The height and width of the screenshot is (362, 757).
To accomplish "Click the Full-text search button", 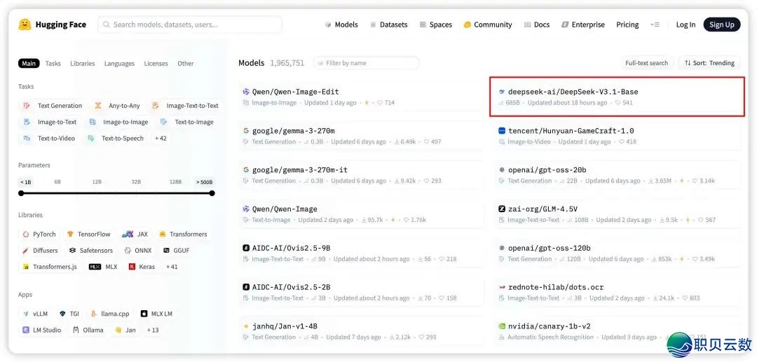I will pos(646,63).
